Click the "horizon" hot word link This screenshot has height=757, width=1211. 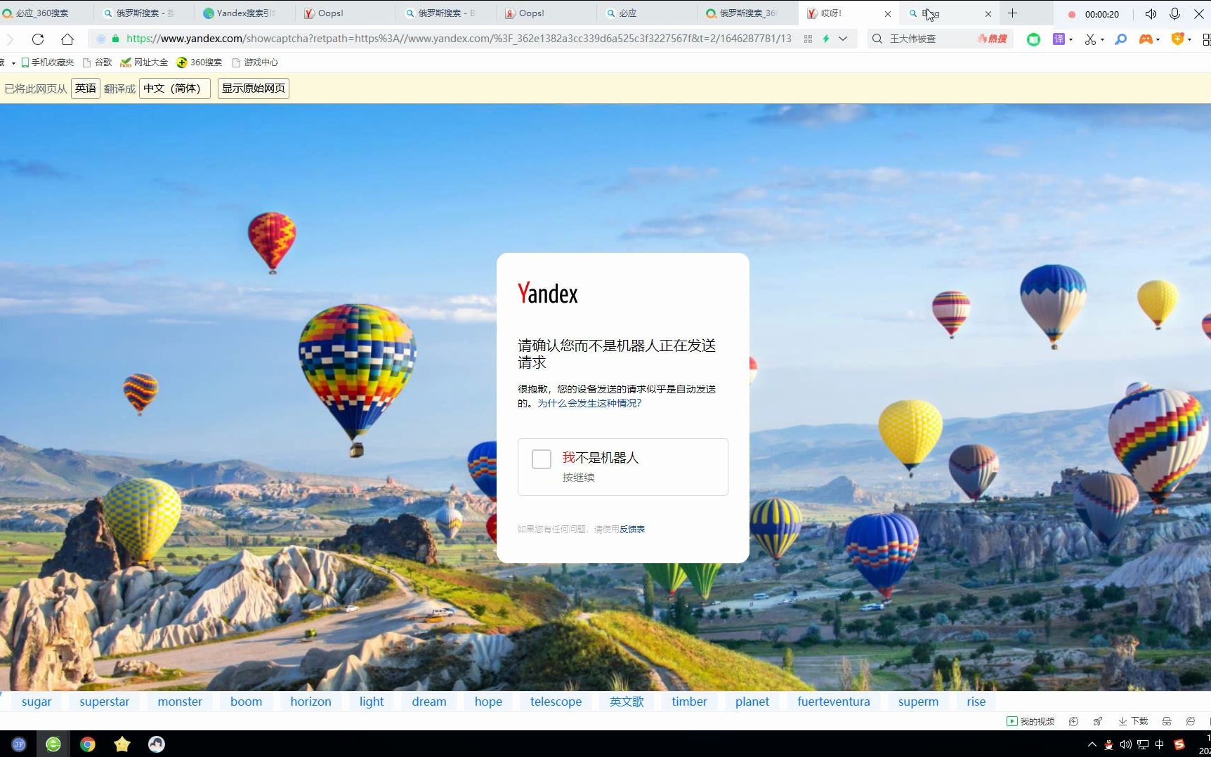[x=310, y=702]
